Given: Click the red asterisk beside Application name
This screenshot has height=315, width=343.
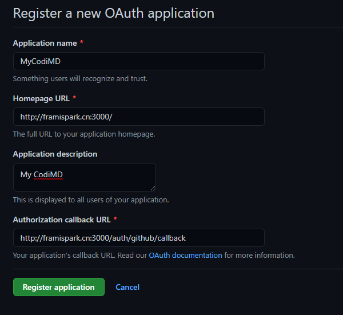Looking at the screenshot, I should pyautogui.click(x=82, y=43).
